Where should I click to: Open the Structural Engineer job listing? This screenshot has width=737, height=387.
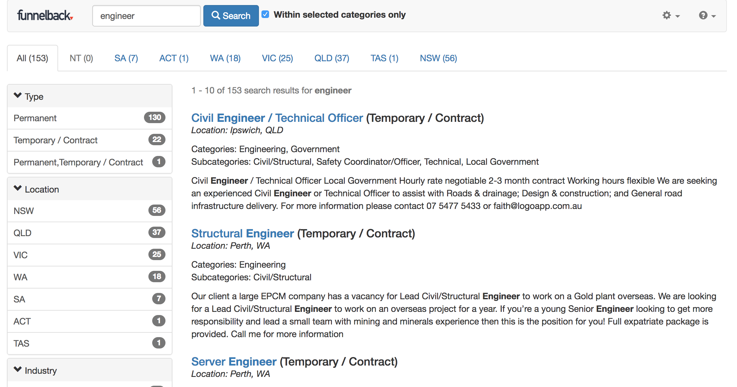tap(243, 234)
